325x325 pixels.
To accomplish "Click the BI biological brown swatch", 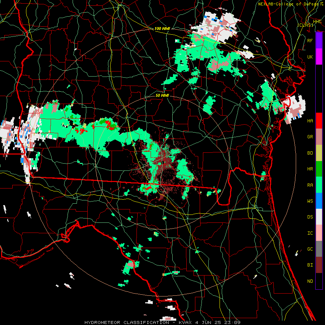I will click(319, 265).
